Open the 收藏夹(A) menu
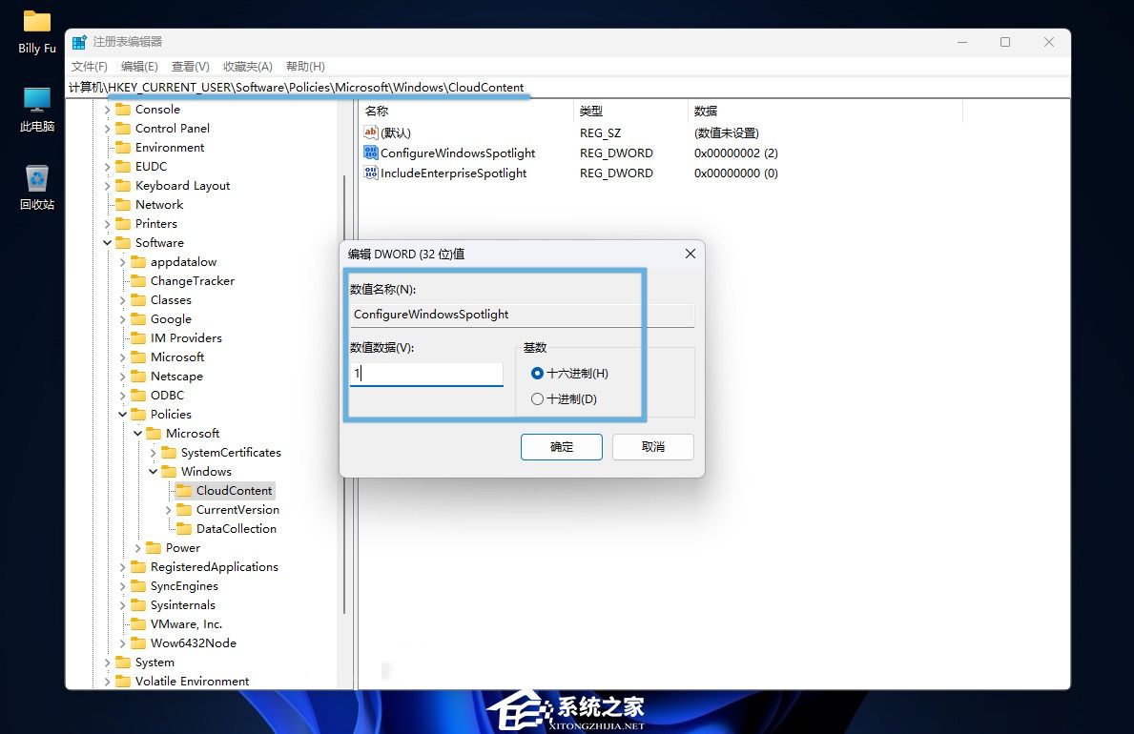The image size is (1134, 734). point(247,66)
